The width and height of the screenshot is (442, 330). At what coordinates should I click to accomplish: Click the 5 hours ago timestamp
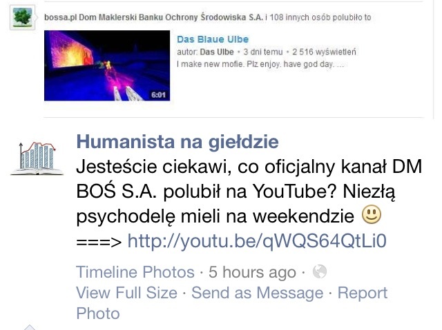[x=252, y=272]
